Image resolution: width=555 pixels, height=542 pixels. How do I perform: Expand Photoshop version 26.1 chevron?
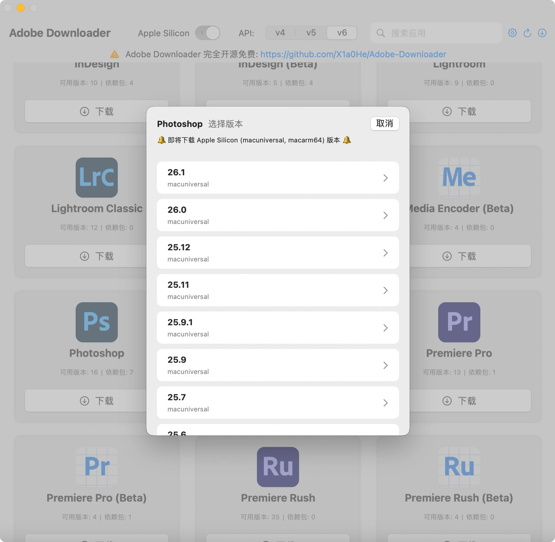(x=386, y=178)
